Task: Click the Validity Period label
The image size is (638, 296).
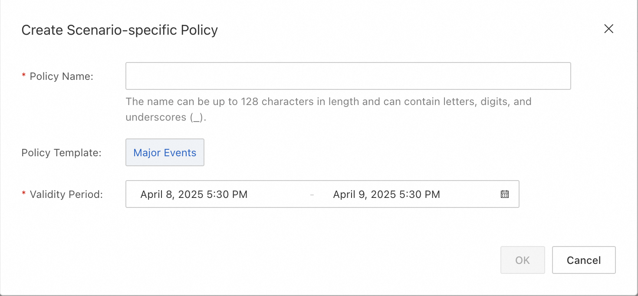Action: (x=66, y=194)
